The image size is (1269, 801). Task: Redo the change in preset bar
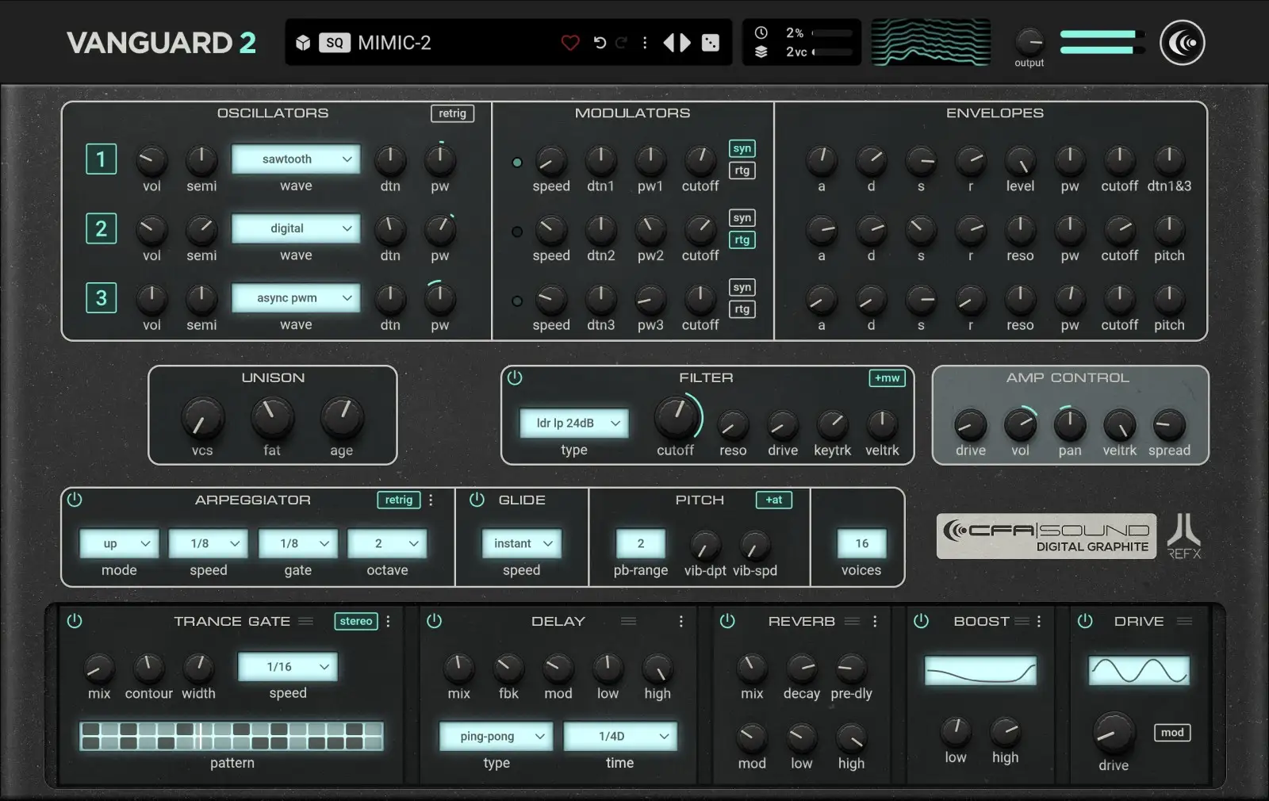pyautogui.click(x=622, y=43)
